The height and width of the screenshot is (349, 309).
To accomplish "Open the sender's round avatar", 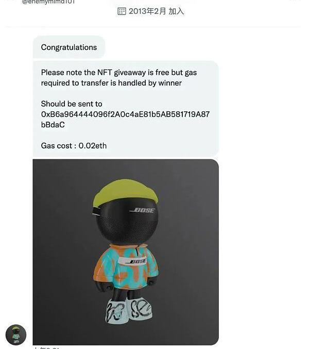I will 16,335.
